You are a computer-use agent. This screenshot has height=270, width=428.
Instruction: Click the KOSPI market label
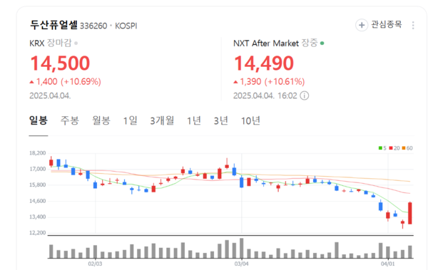pyautogui.click(x=126, y=26)
